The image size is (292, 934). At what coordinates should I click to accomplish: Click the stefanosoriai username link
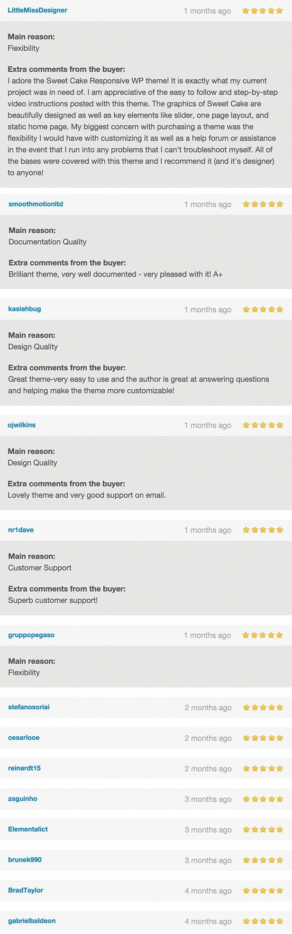tap(29, 707)
